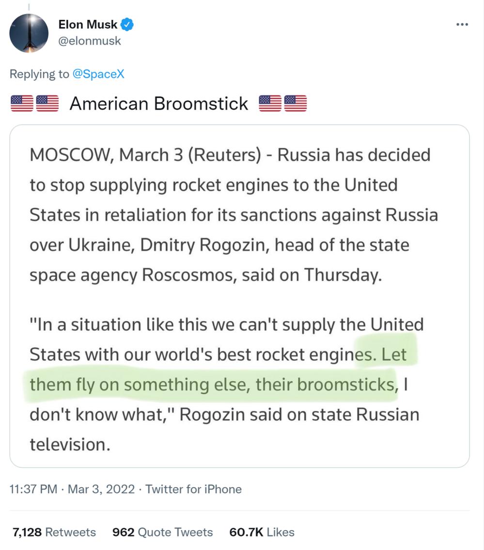Click the blue verified checkmark badge

128,24
